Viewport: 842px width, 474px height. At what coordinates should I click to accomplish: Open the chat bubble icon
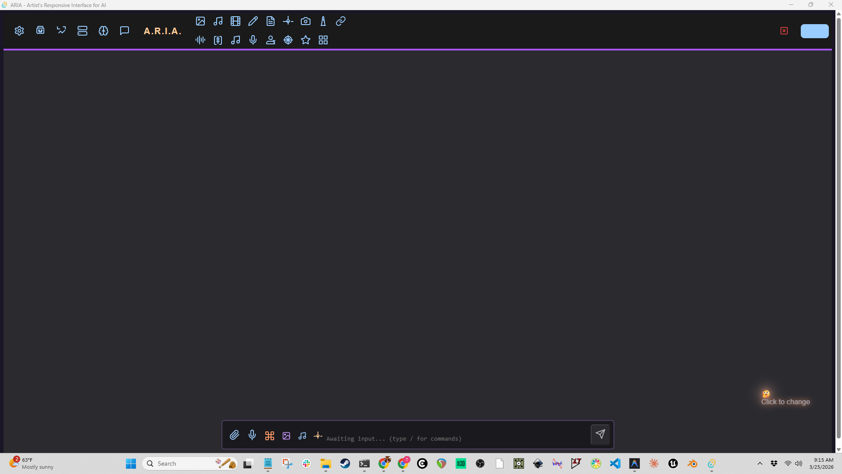tap(125, 31)
